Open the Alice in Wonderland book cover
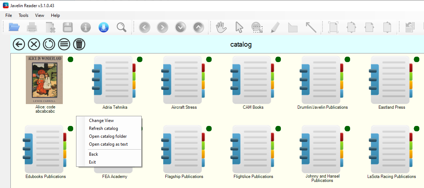Image resolution: width=424 pixels, height=188 pixels. 44,80
